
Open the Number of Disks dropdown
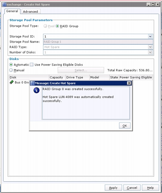click(x=150, y=52)
